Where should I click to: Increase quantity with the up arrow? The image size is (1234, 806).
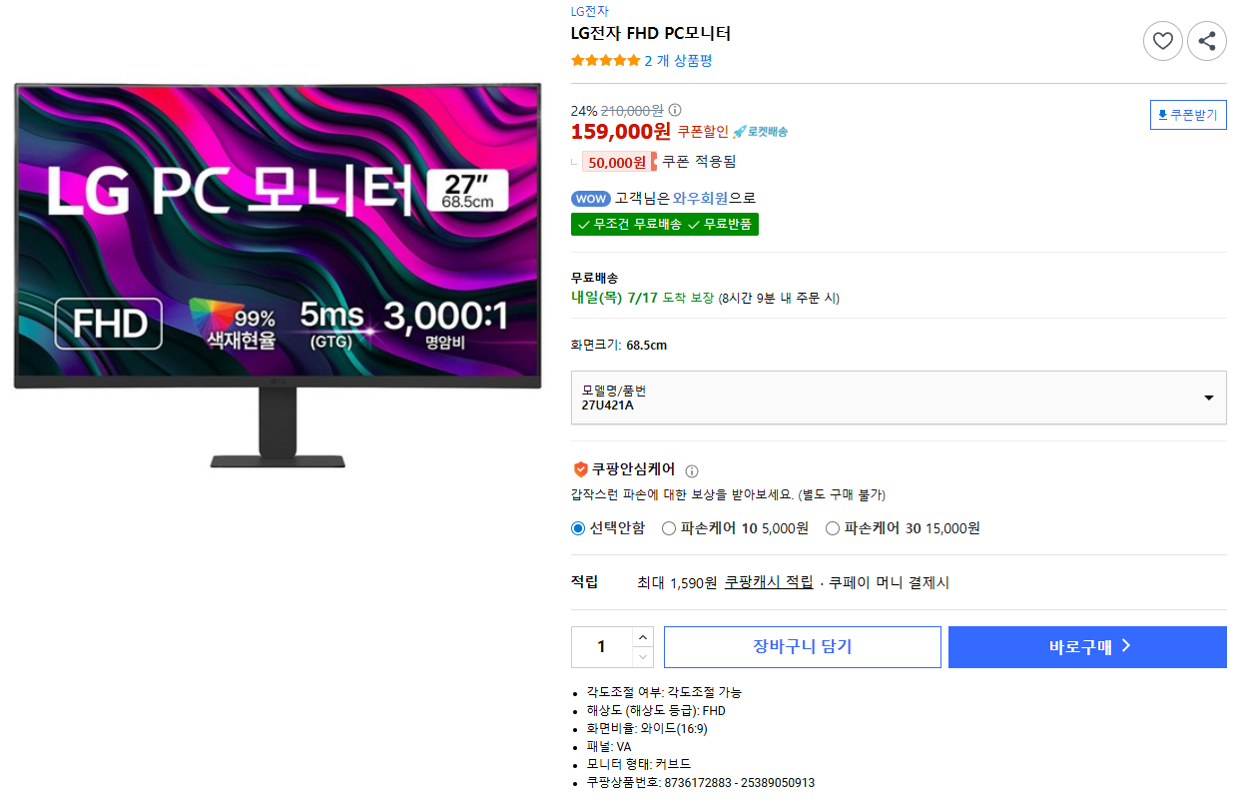[643, 637]
